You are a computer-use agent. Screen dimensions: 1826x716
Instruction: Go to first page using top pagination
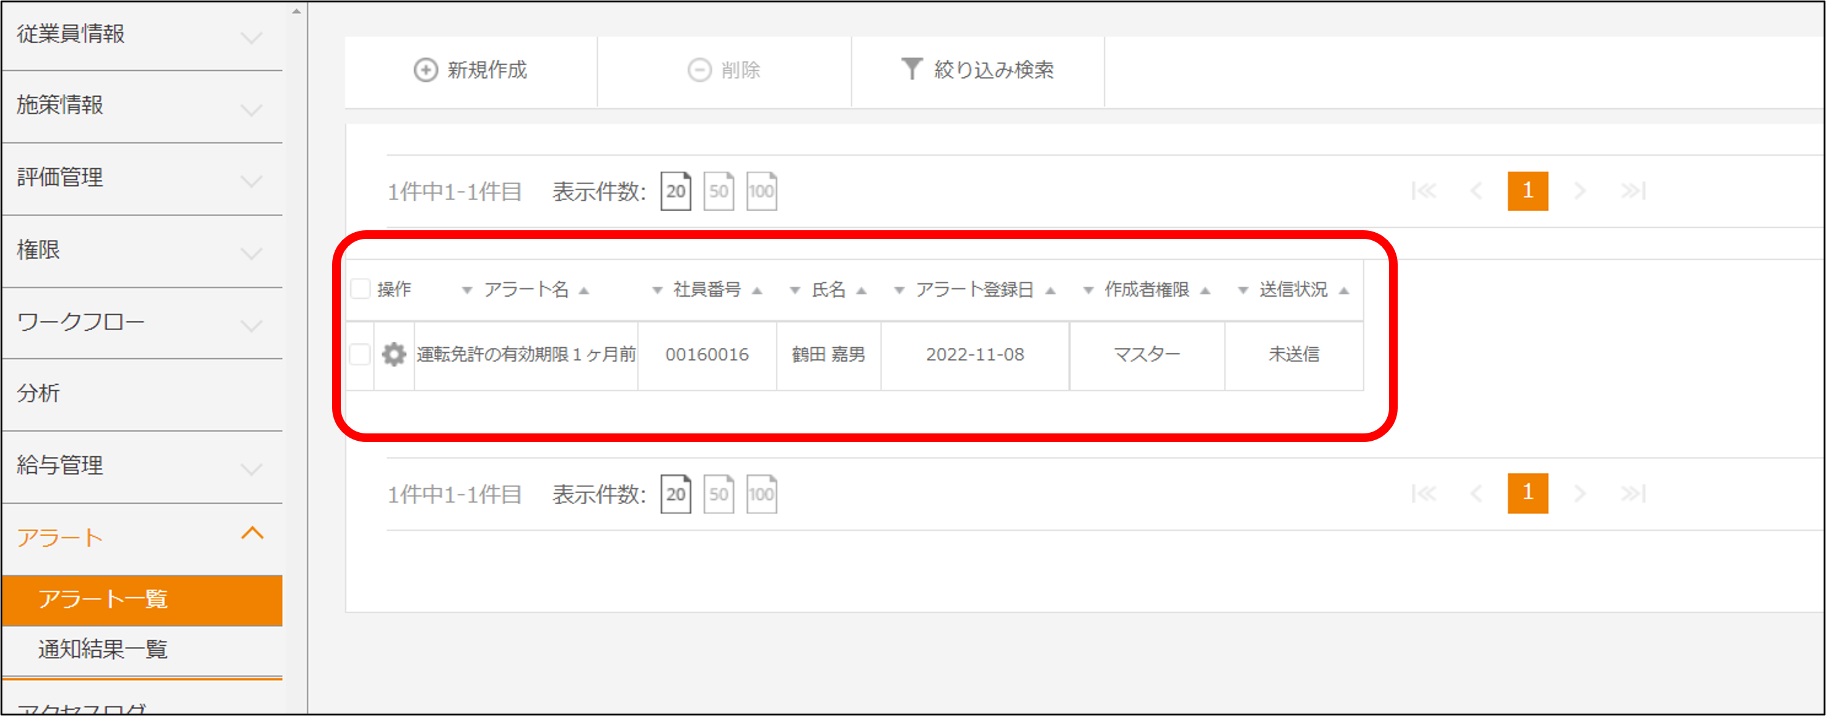click(1424, 191)
